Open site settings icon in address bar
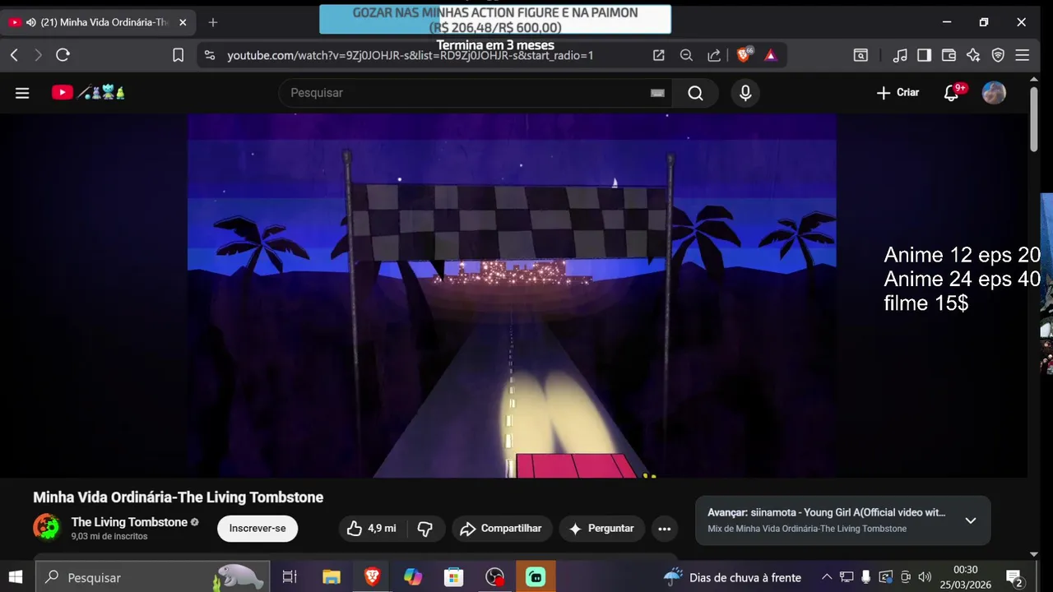Viewport: 1053px width, 592px height. click(x=210, y=55)
